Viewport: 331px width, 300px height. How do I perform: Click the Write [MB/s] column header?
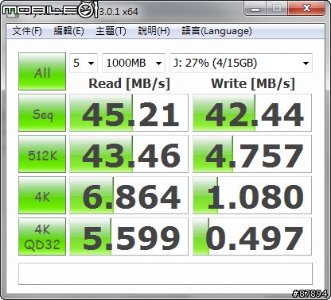(x=253, y=83)
